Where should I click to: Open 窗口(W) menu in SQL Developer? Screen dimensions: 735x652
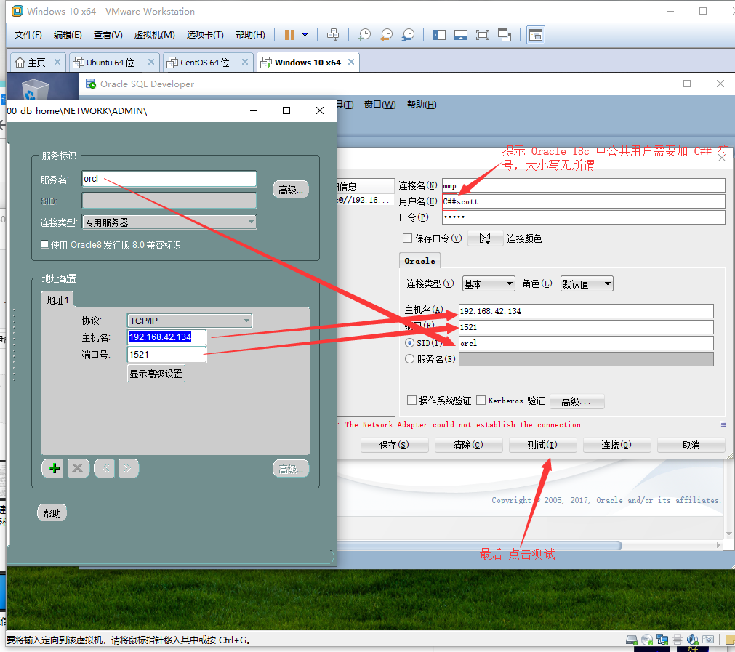tap(379, 105)
